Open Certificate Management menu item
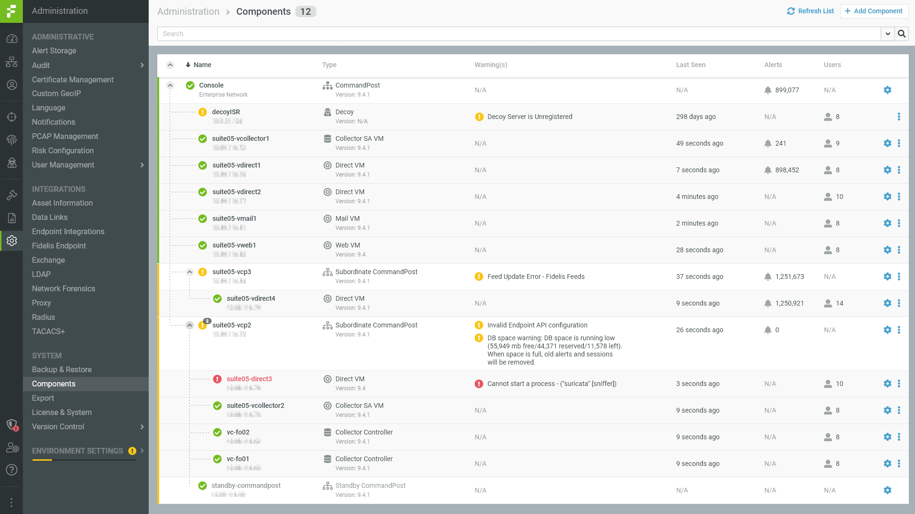The width and height of the screenshot is (915, 514). coord(73,79)
